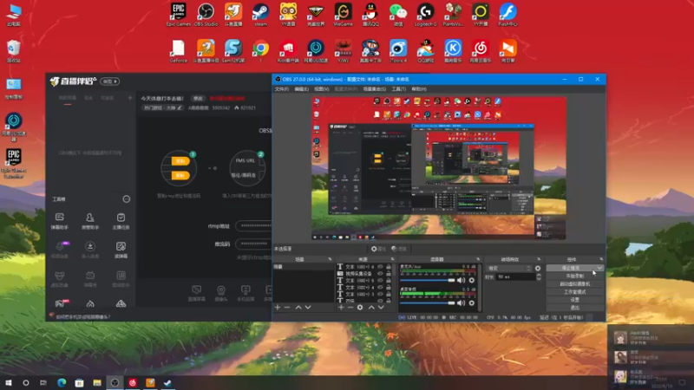Open the 文件(F) menu in OBS

[281, 89]
